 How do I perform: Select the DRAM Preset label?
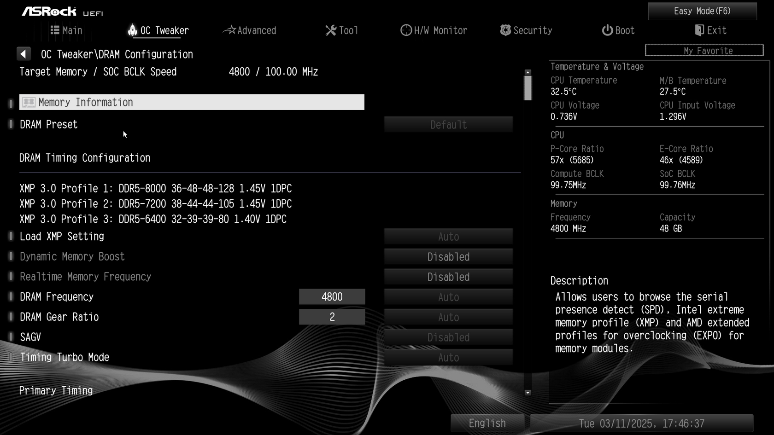click(49, 125)
